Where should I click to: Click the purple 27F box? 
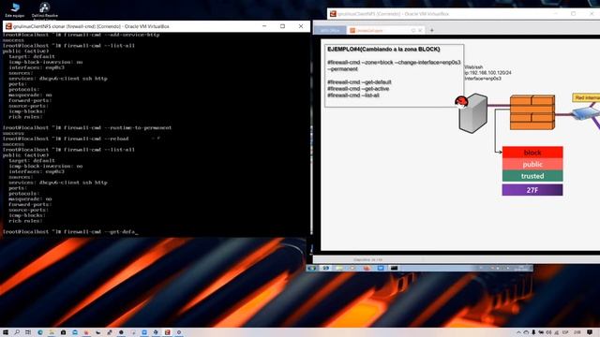click(x=532, y=190)
